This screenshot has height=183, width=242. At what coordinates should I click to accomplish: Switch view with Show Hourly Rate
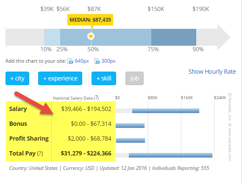[212, 72]
